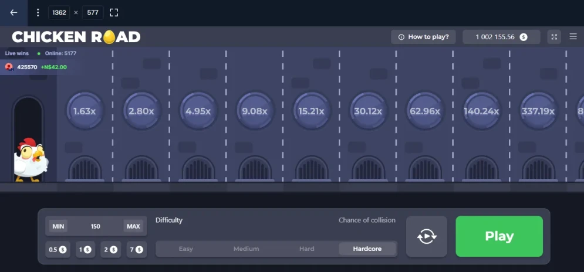Select Easy difficulty
584x272 pixels.
[185, 249]
